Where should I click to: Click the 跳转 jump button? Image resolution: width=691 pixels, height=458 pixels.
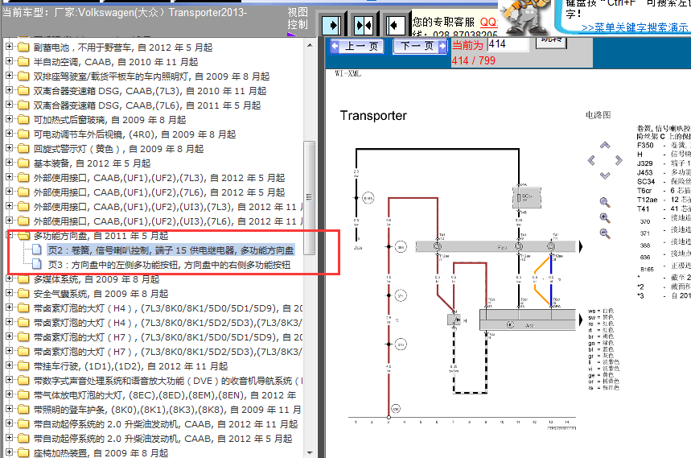tap(551, 42)
